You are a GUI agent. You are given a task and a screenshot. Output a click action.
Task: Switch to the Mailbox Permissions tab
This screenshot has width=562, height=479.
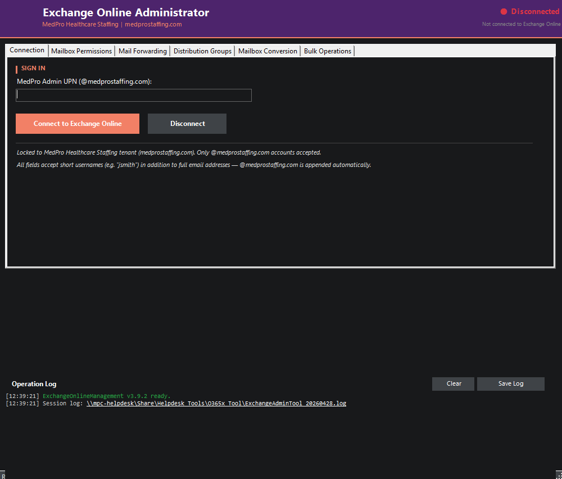point(81,51)
